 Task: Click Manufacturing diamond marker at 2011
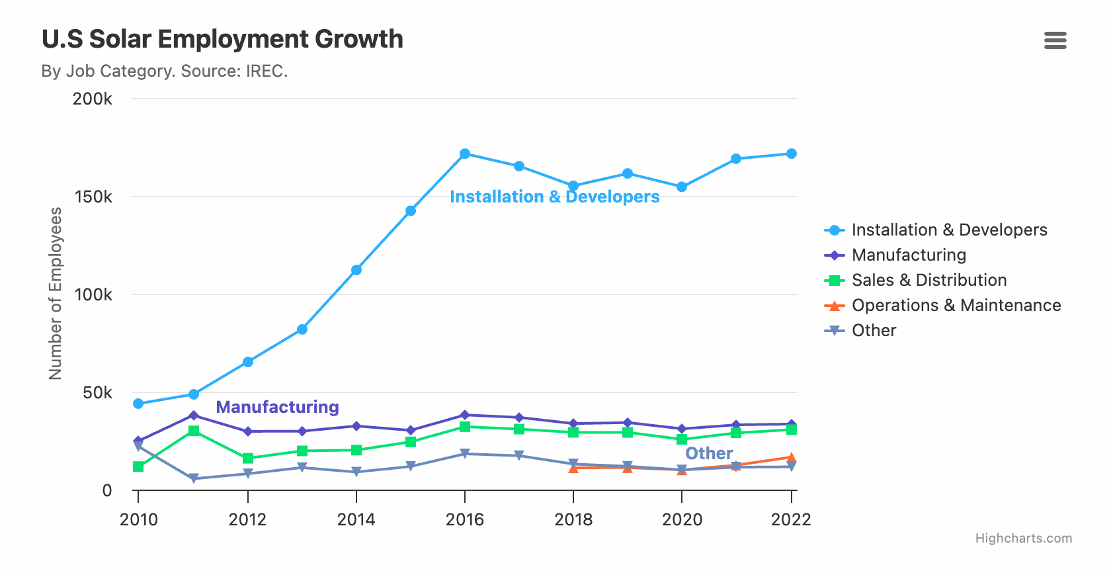(x=194, y=416)
